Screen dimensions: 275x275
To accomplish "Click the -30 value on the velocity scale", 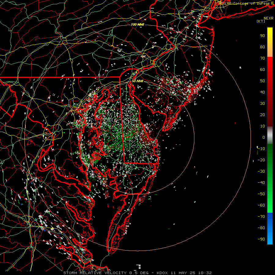I will (x=261, y=171).
